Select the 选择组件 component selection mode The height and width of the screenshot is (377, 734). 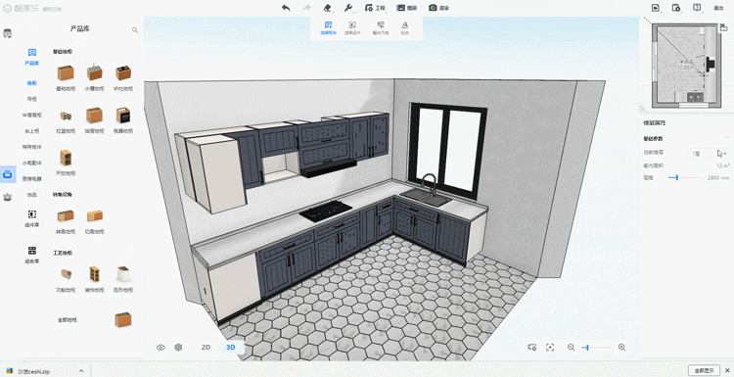pos(352,28)
